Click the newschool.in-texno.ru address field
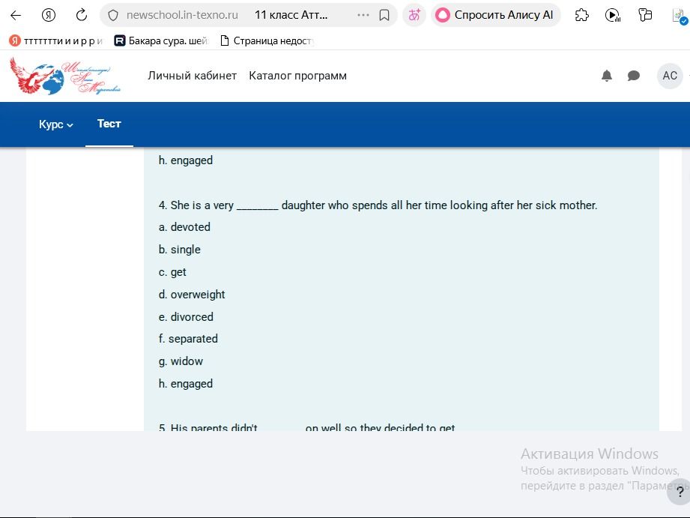The height and width of the screenshot is (518, 690). point(182,15)
